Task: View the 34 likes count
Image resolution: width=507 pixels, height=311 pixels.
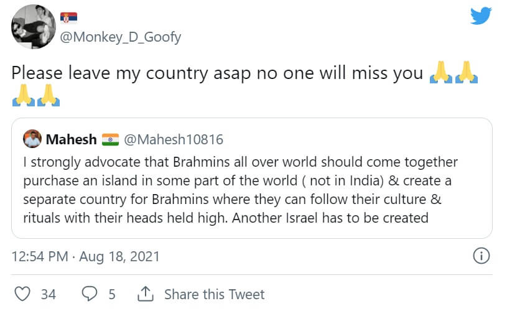Action: (49, 294)
